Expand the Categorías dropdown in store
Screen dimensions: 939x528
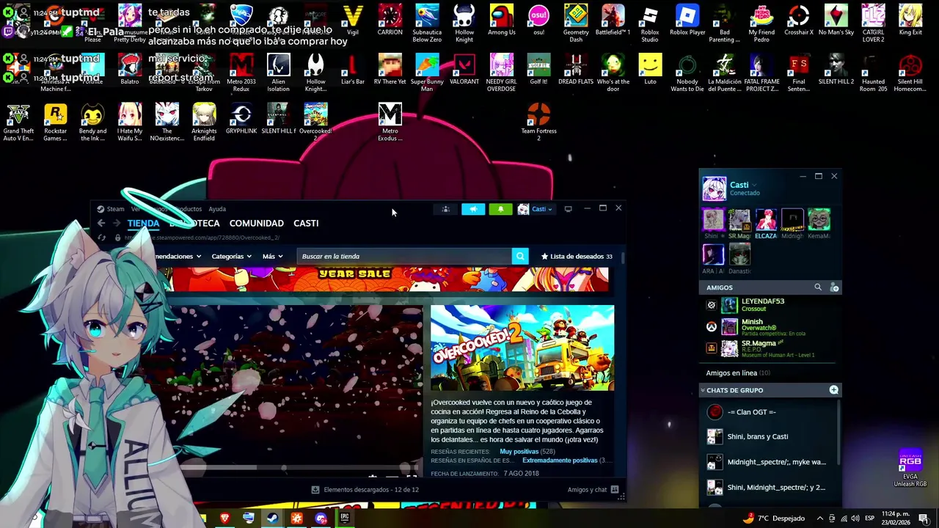(x=231, y=256)
